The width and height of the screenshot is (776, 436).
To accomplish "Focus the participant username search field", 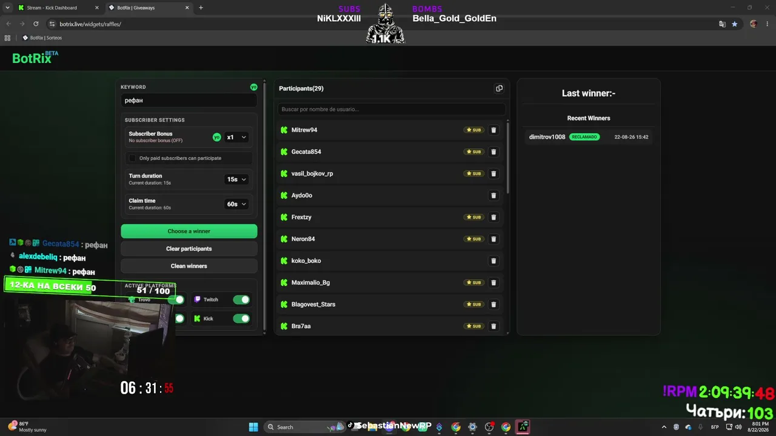I will point(392,110).
